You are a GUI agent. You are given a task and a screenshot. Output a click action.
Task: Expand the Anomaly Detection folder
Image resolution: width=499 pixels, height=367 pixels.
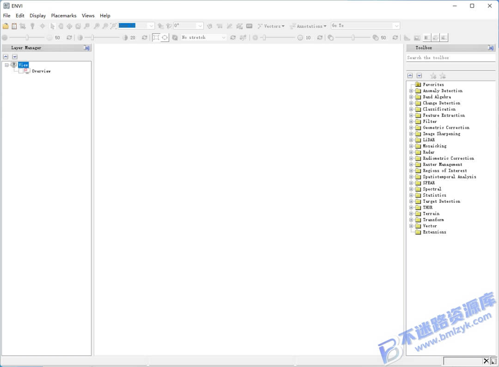pyautogui.click(x=411, y=90)
